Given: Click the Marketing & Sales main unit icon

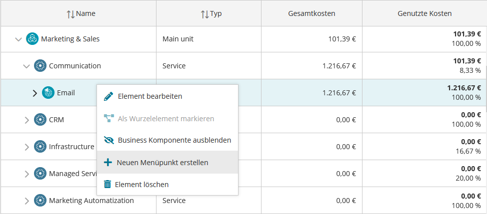Looking at the screenshot, I should pyautogui.click(x=32, y=39).
